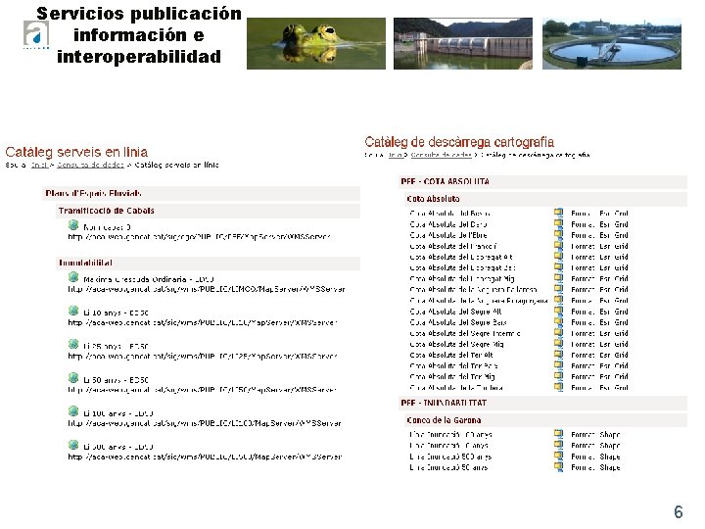
Task: Click the Plans d'Espais Fluvials section header
Action: pyautogui.click(x=201, y=193)
